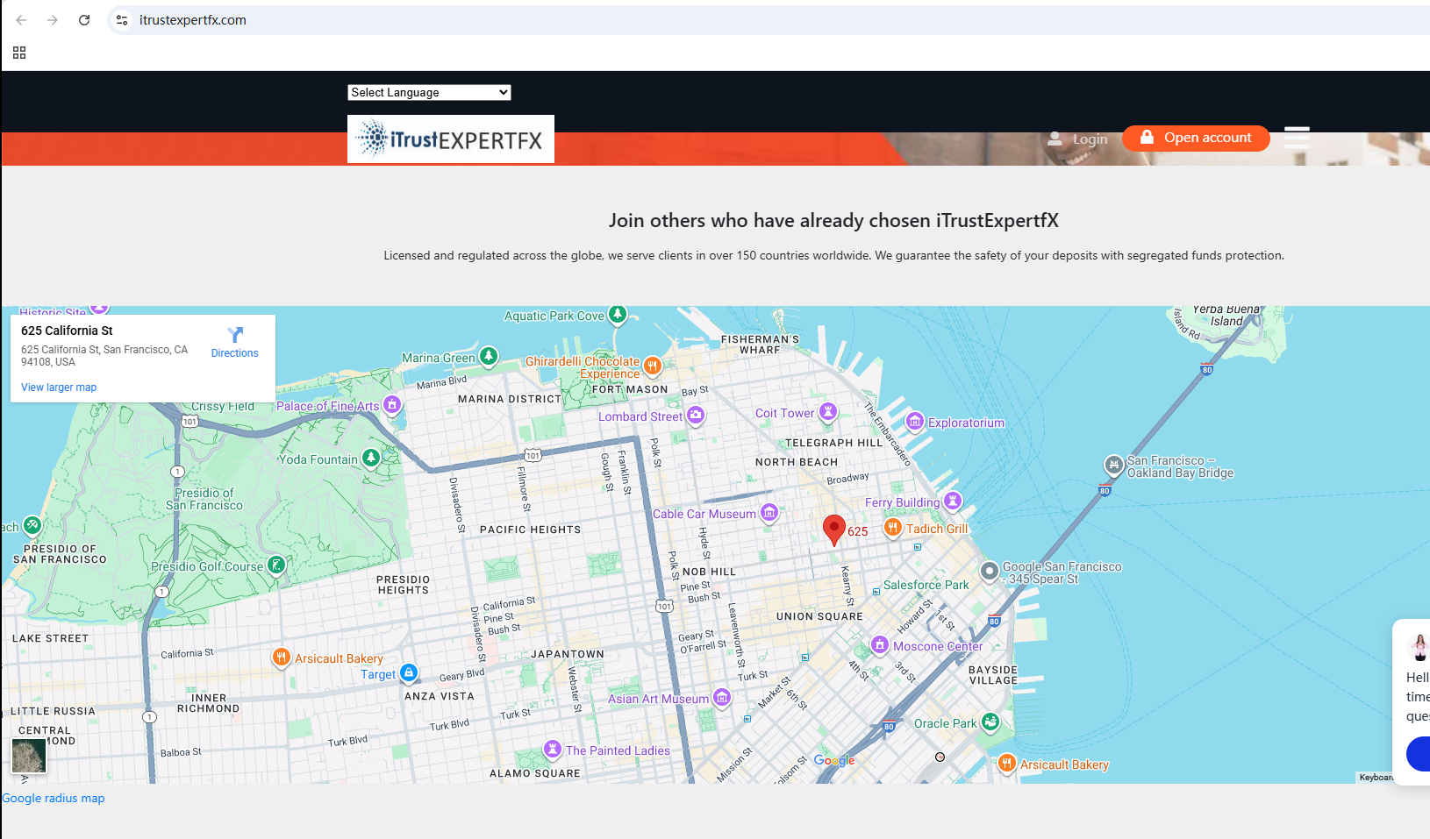
Task: Select the Lombard Street camera marker
Action: pos(696,415)
